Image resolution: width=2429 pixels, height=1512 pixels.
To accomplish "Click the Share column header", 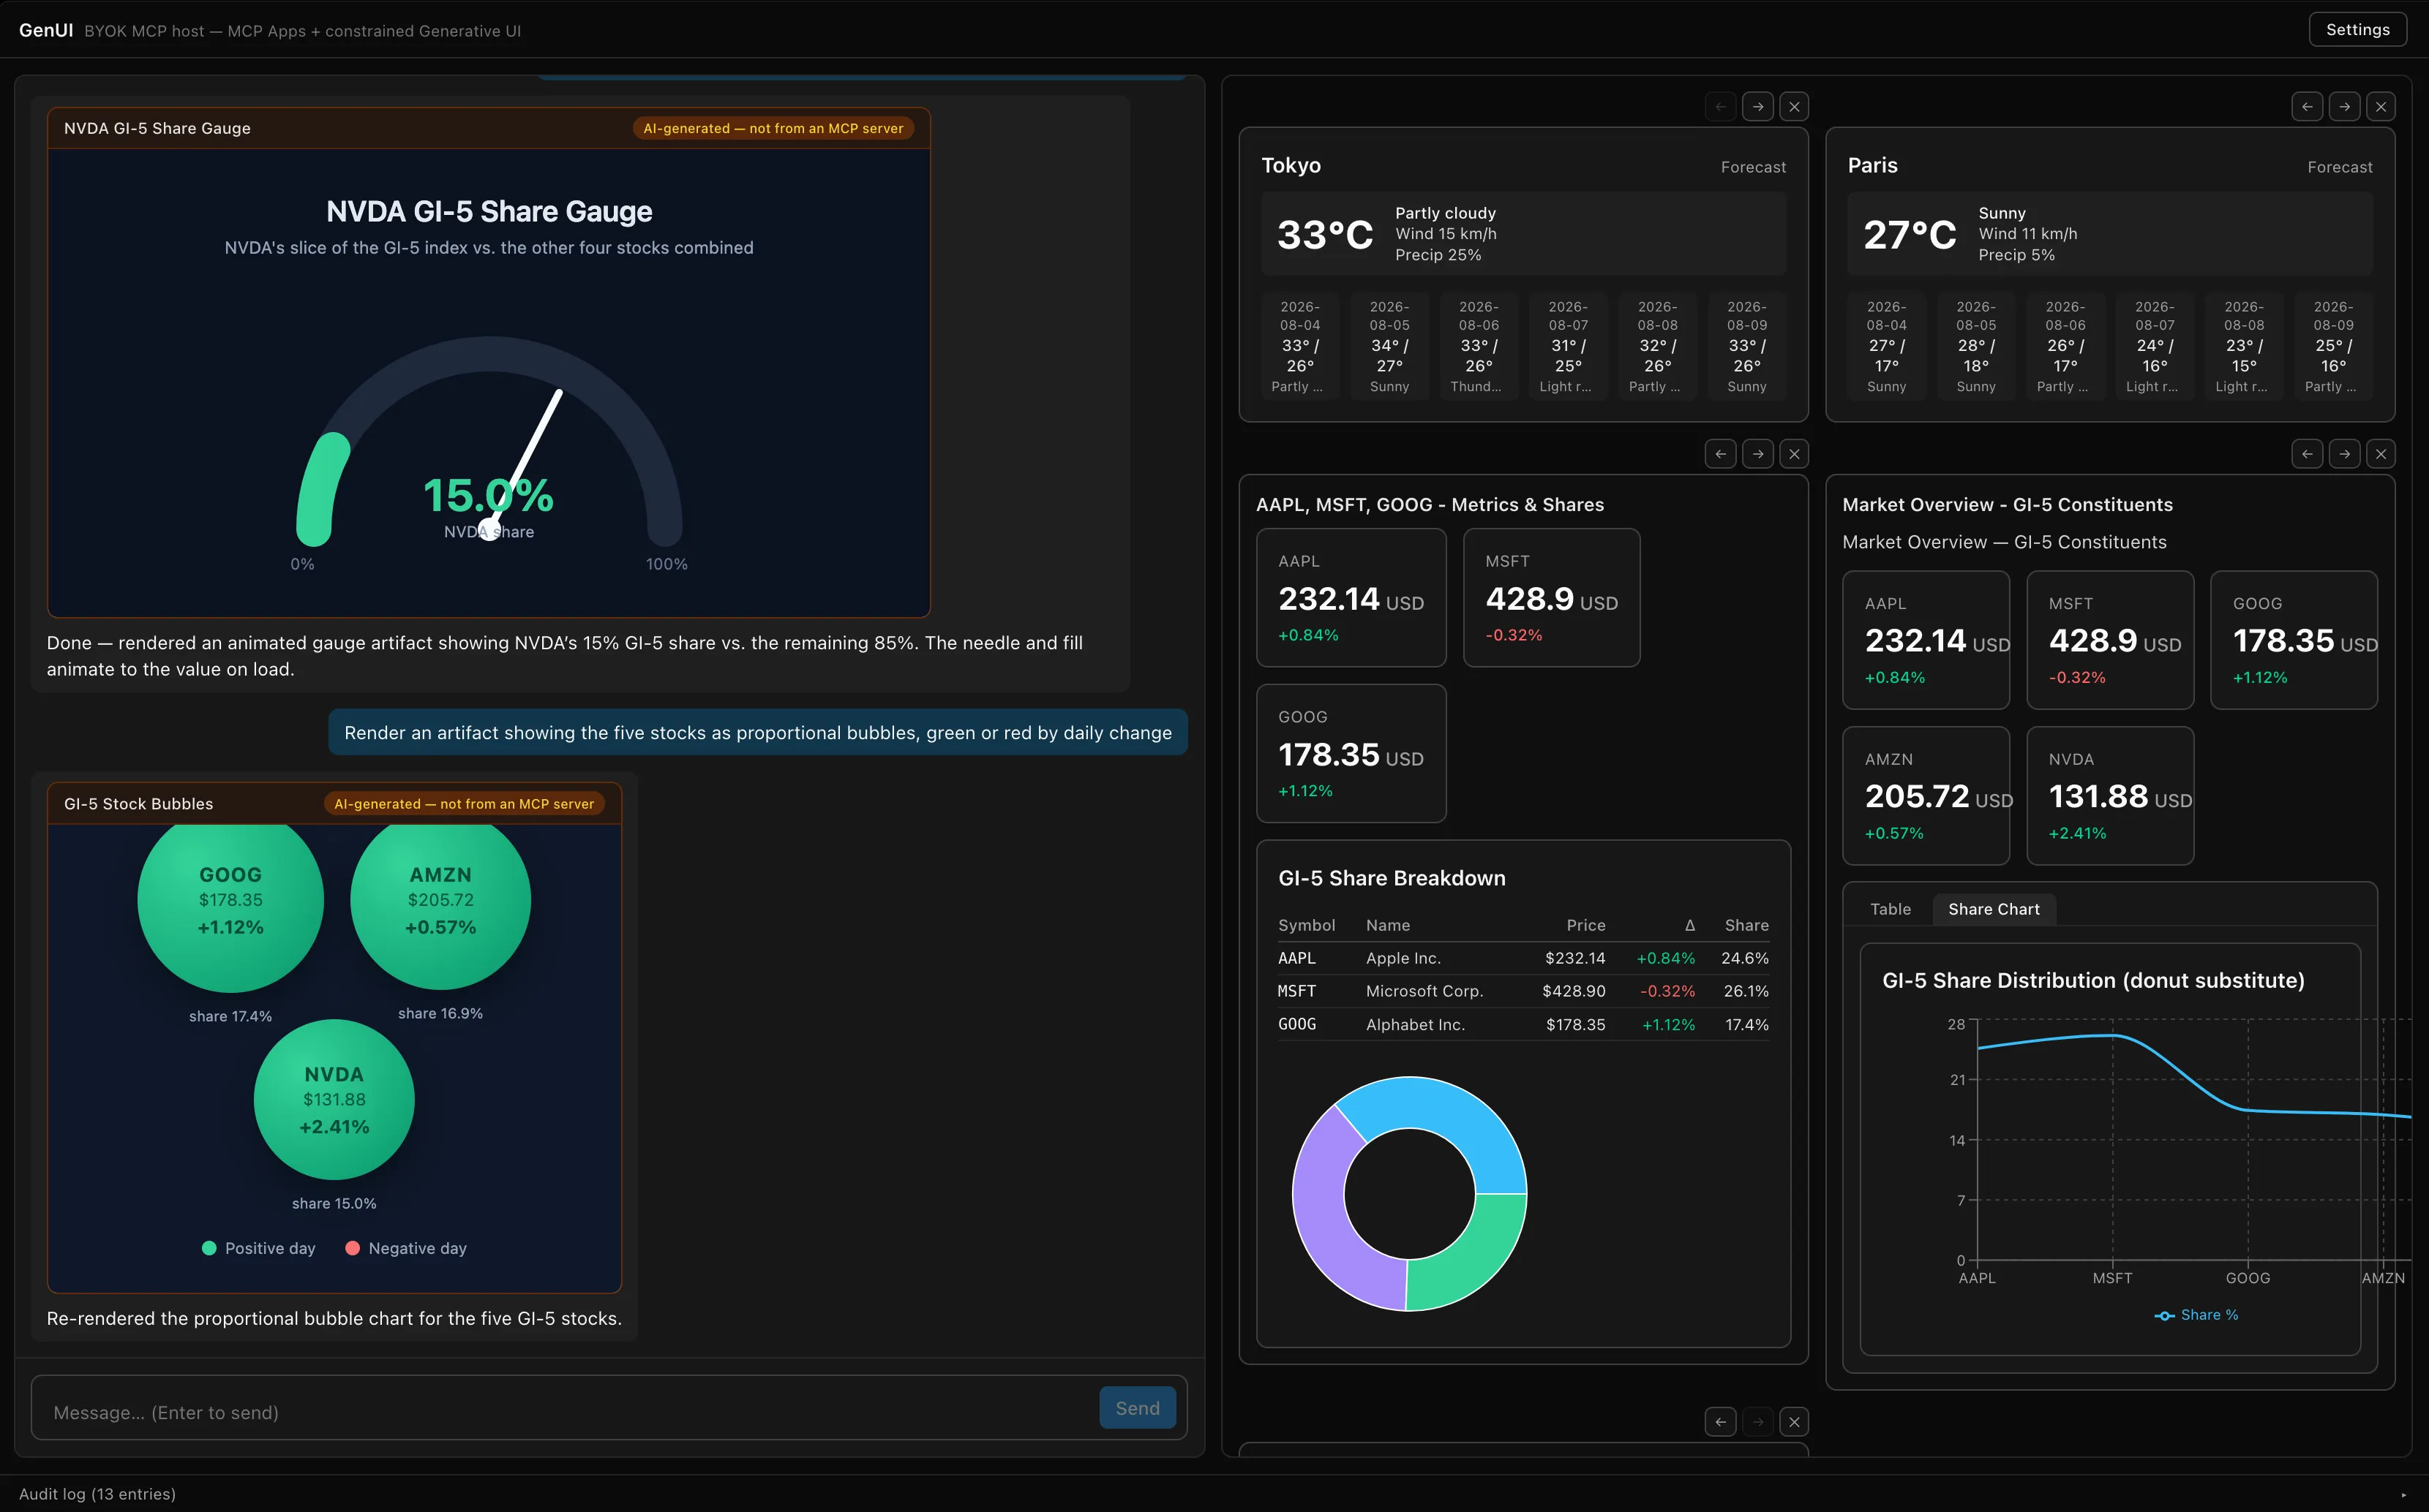I will [x=1746, y=925].
